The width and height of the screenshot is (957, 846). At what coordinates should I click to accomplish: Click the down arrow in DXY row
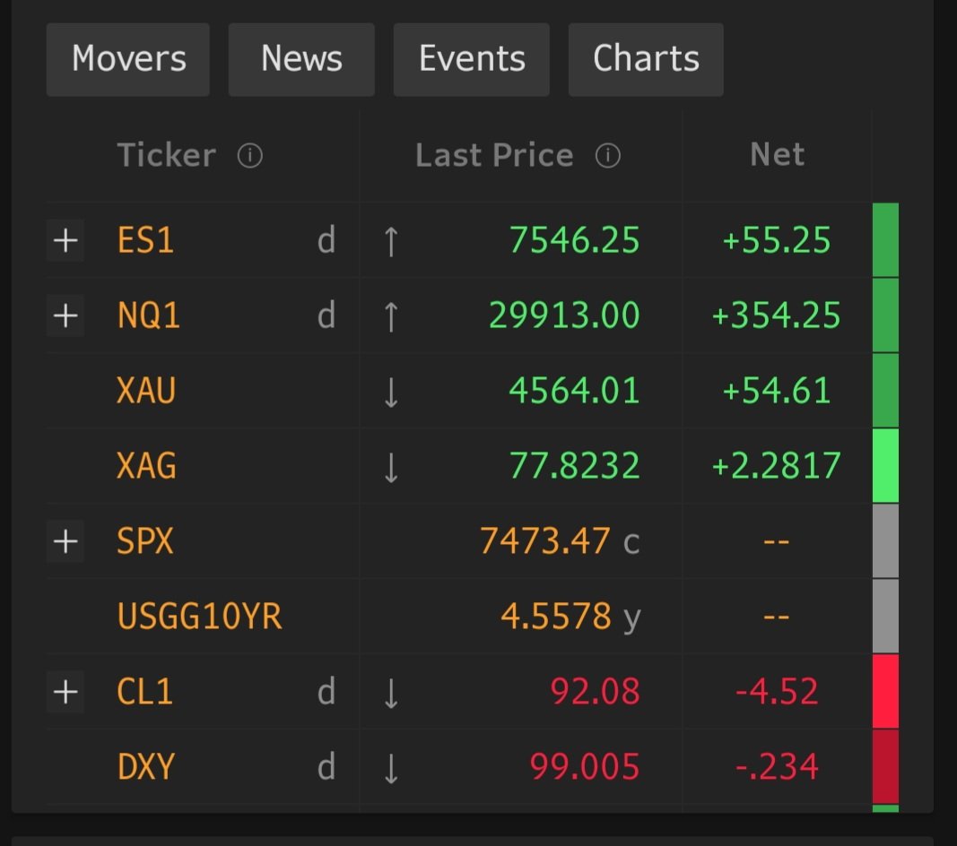tap(391, 768)
